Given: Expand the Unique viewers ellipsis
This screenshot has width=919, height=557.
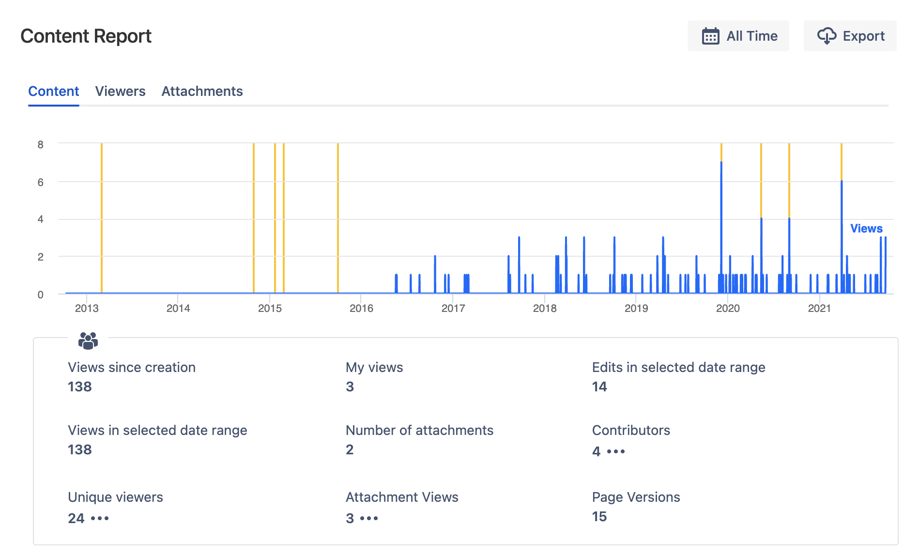Looking at the screenshot, I should [100, 518].
